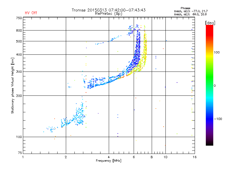Click the colorbar label '0'
Screen dimensions: 229x171
[215, 86]
